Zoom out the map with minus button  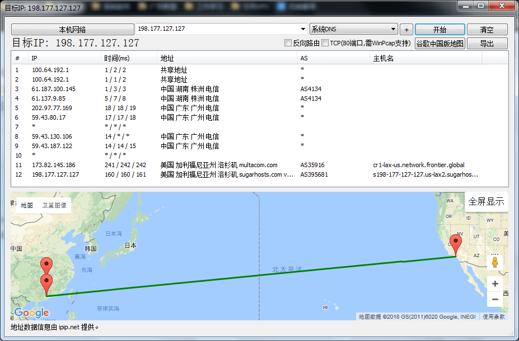tap(494, 300)
